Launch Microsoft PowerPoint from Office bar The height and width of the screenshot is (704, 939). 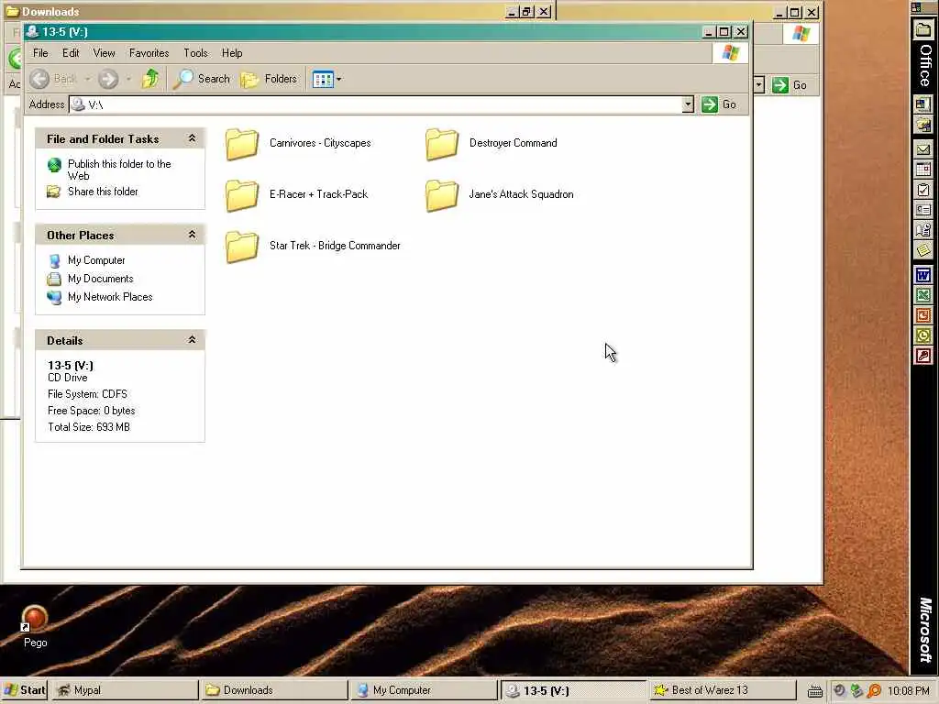tap(923, 315)
